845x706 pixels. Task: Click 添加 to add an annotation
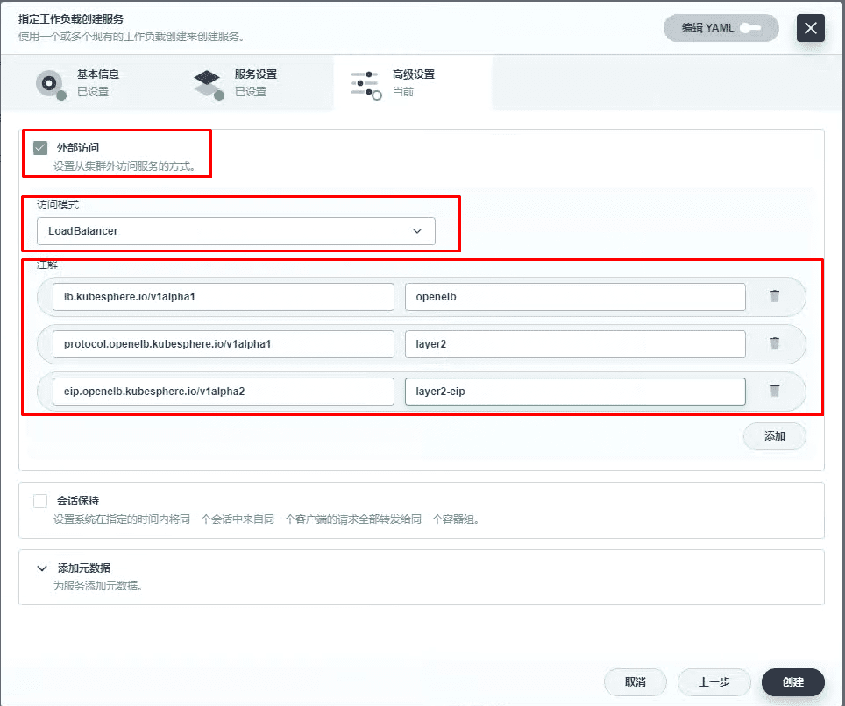coord(774,436)
